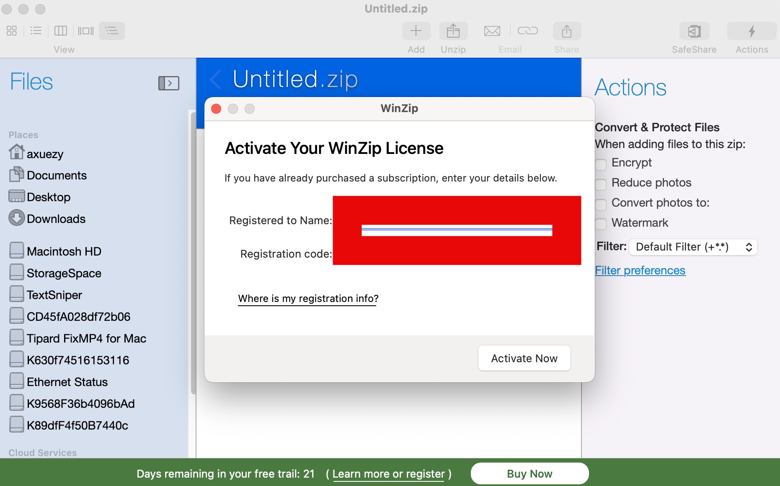Enable the Encrypt checkbox
The image size is (780, 486).
[601, 164]
